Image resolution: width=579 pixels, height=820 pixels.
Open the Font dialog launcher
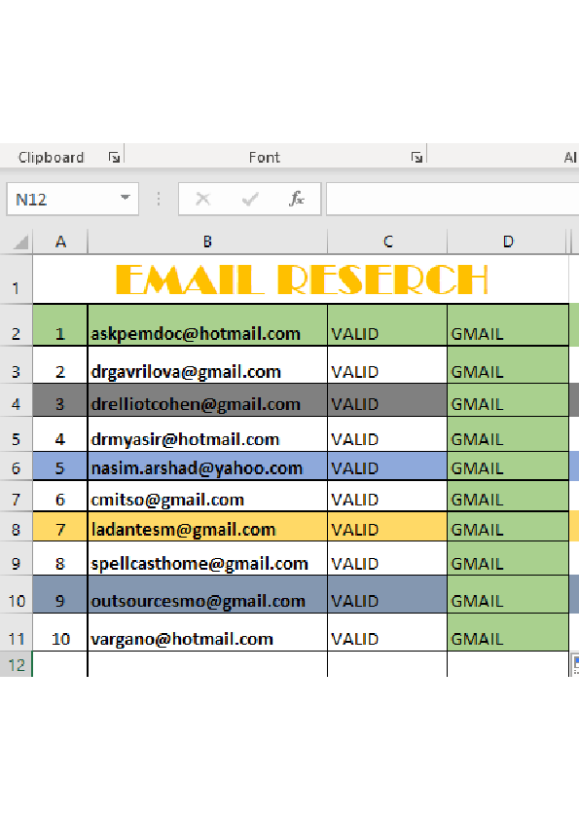[416, 157]
